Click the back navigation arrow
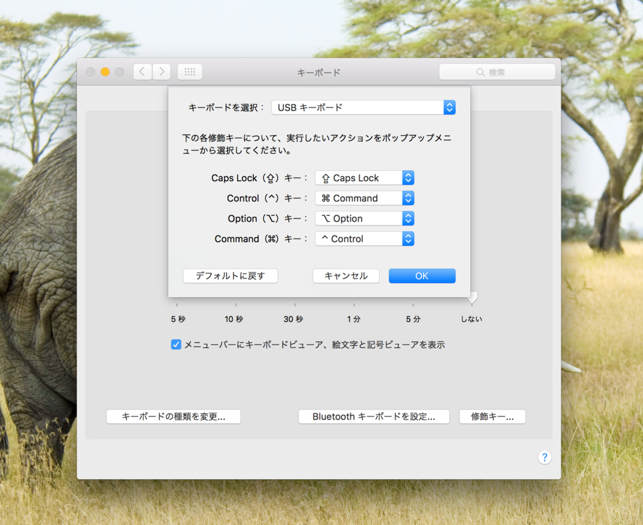Viewport: 643px width, 525px height. 142,71
